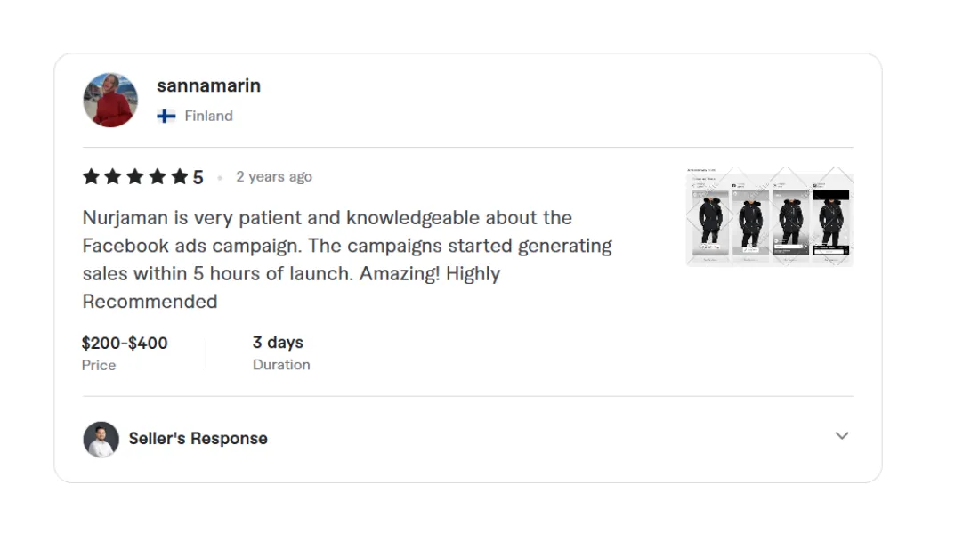Click the seller's avatar icon

tap(101, 439)
